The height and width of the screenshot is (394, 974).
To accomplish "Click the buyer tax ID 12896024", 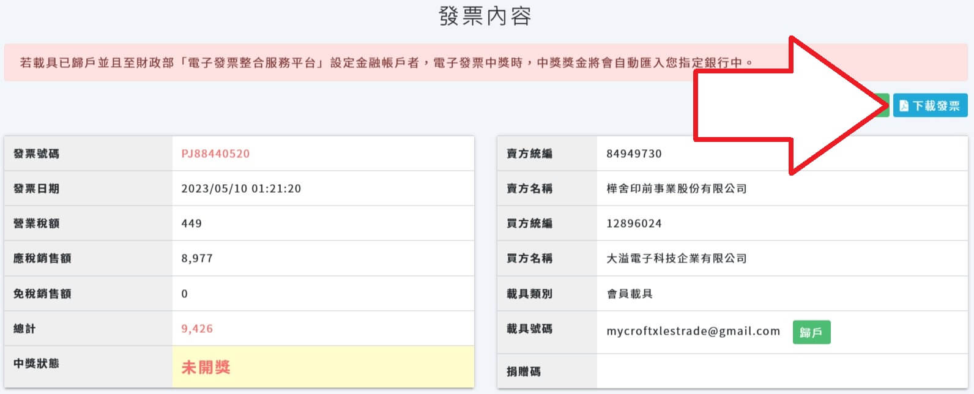I will [x=634, y=223].
